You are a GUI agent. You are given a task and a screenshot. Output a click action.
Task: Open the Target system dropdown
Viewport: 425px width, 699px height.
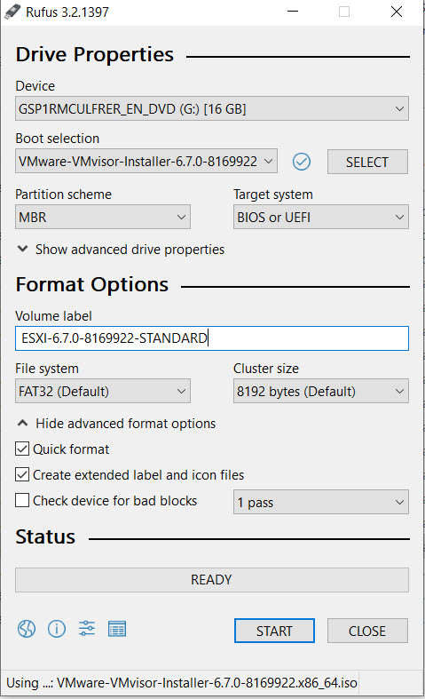point(321,217)
